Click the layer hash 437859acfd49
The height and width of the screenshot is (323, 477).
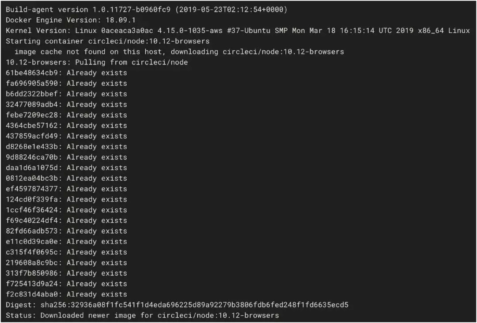click(34, 136)
